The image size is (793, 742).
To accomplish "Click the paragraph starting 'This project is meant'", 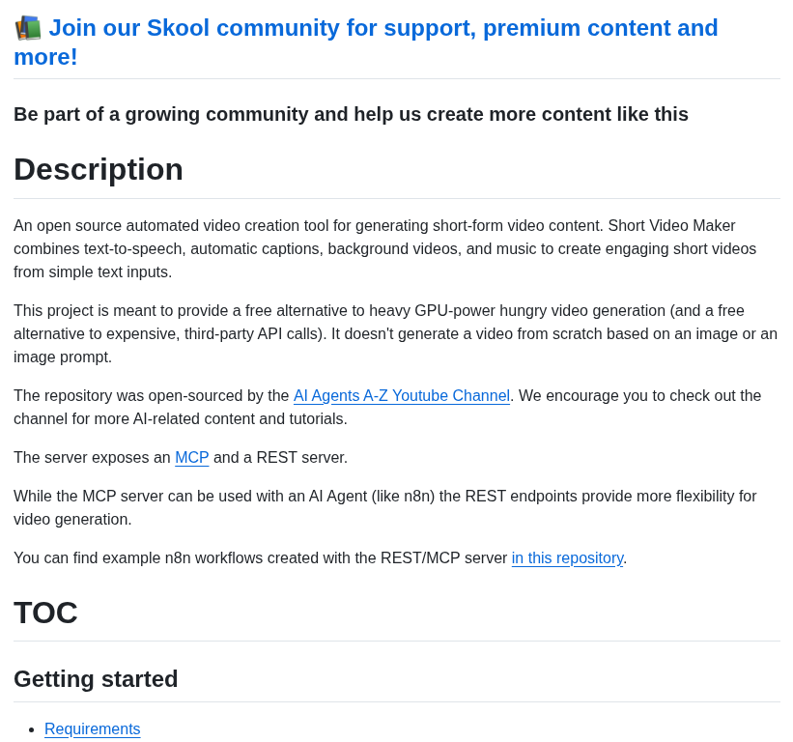I will [396, 334].
